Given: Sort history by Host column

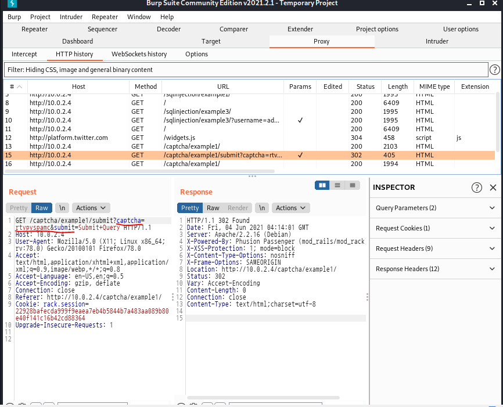Looking at the screenshot, I should click(78, 87).
